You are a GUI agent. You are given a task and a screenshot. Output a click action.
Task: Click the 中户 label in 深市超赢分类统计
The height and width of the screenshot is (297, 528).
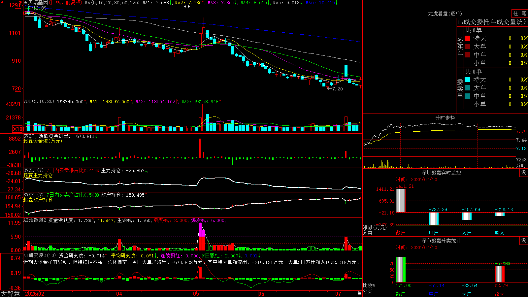click(434, 294)
